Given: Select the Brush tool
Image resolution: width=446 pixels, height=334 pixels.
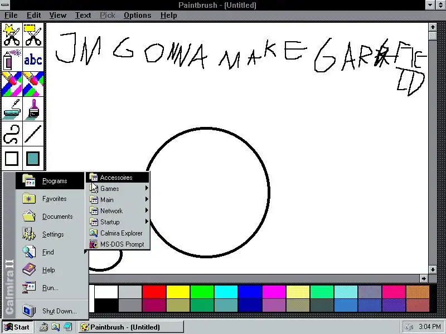Looking at the screenshot, I should [x=33, y=109].
